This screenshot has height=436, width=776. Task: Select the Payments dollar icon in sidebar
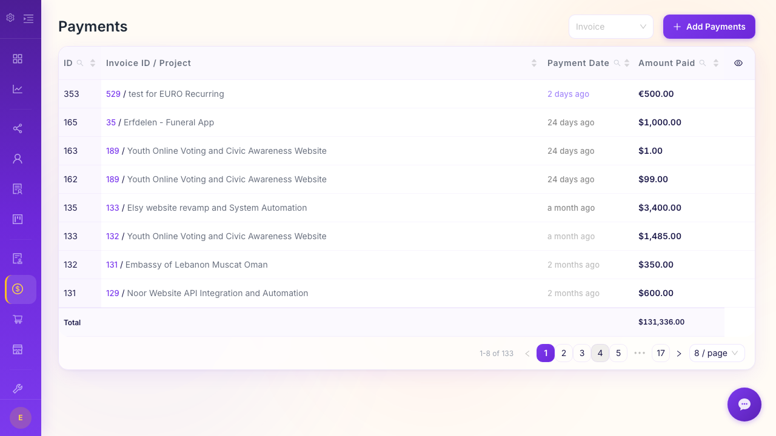(x=17, y=289)
